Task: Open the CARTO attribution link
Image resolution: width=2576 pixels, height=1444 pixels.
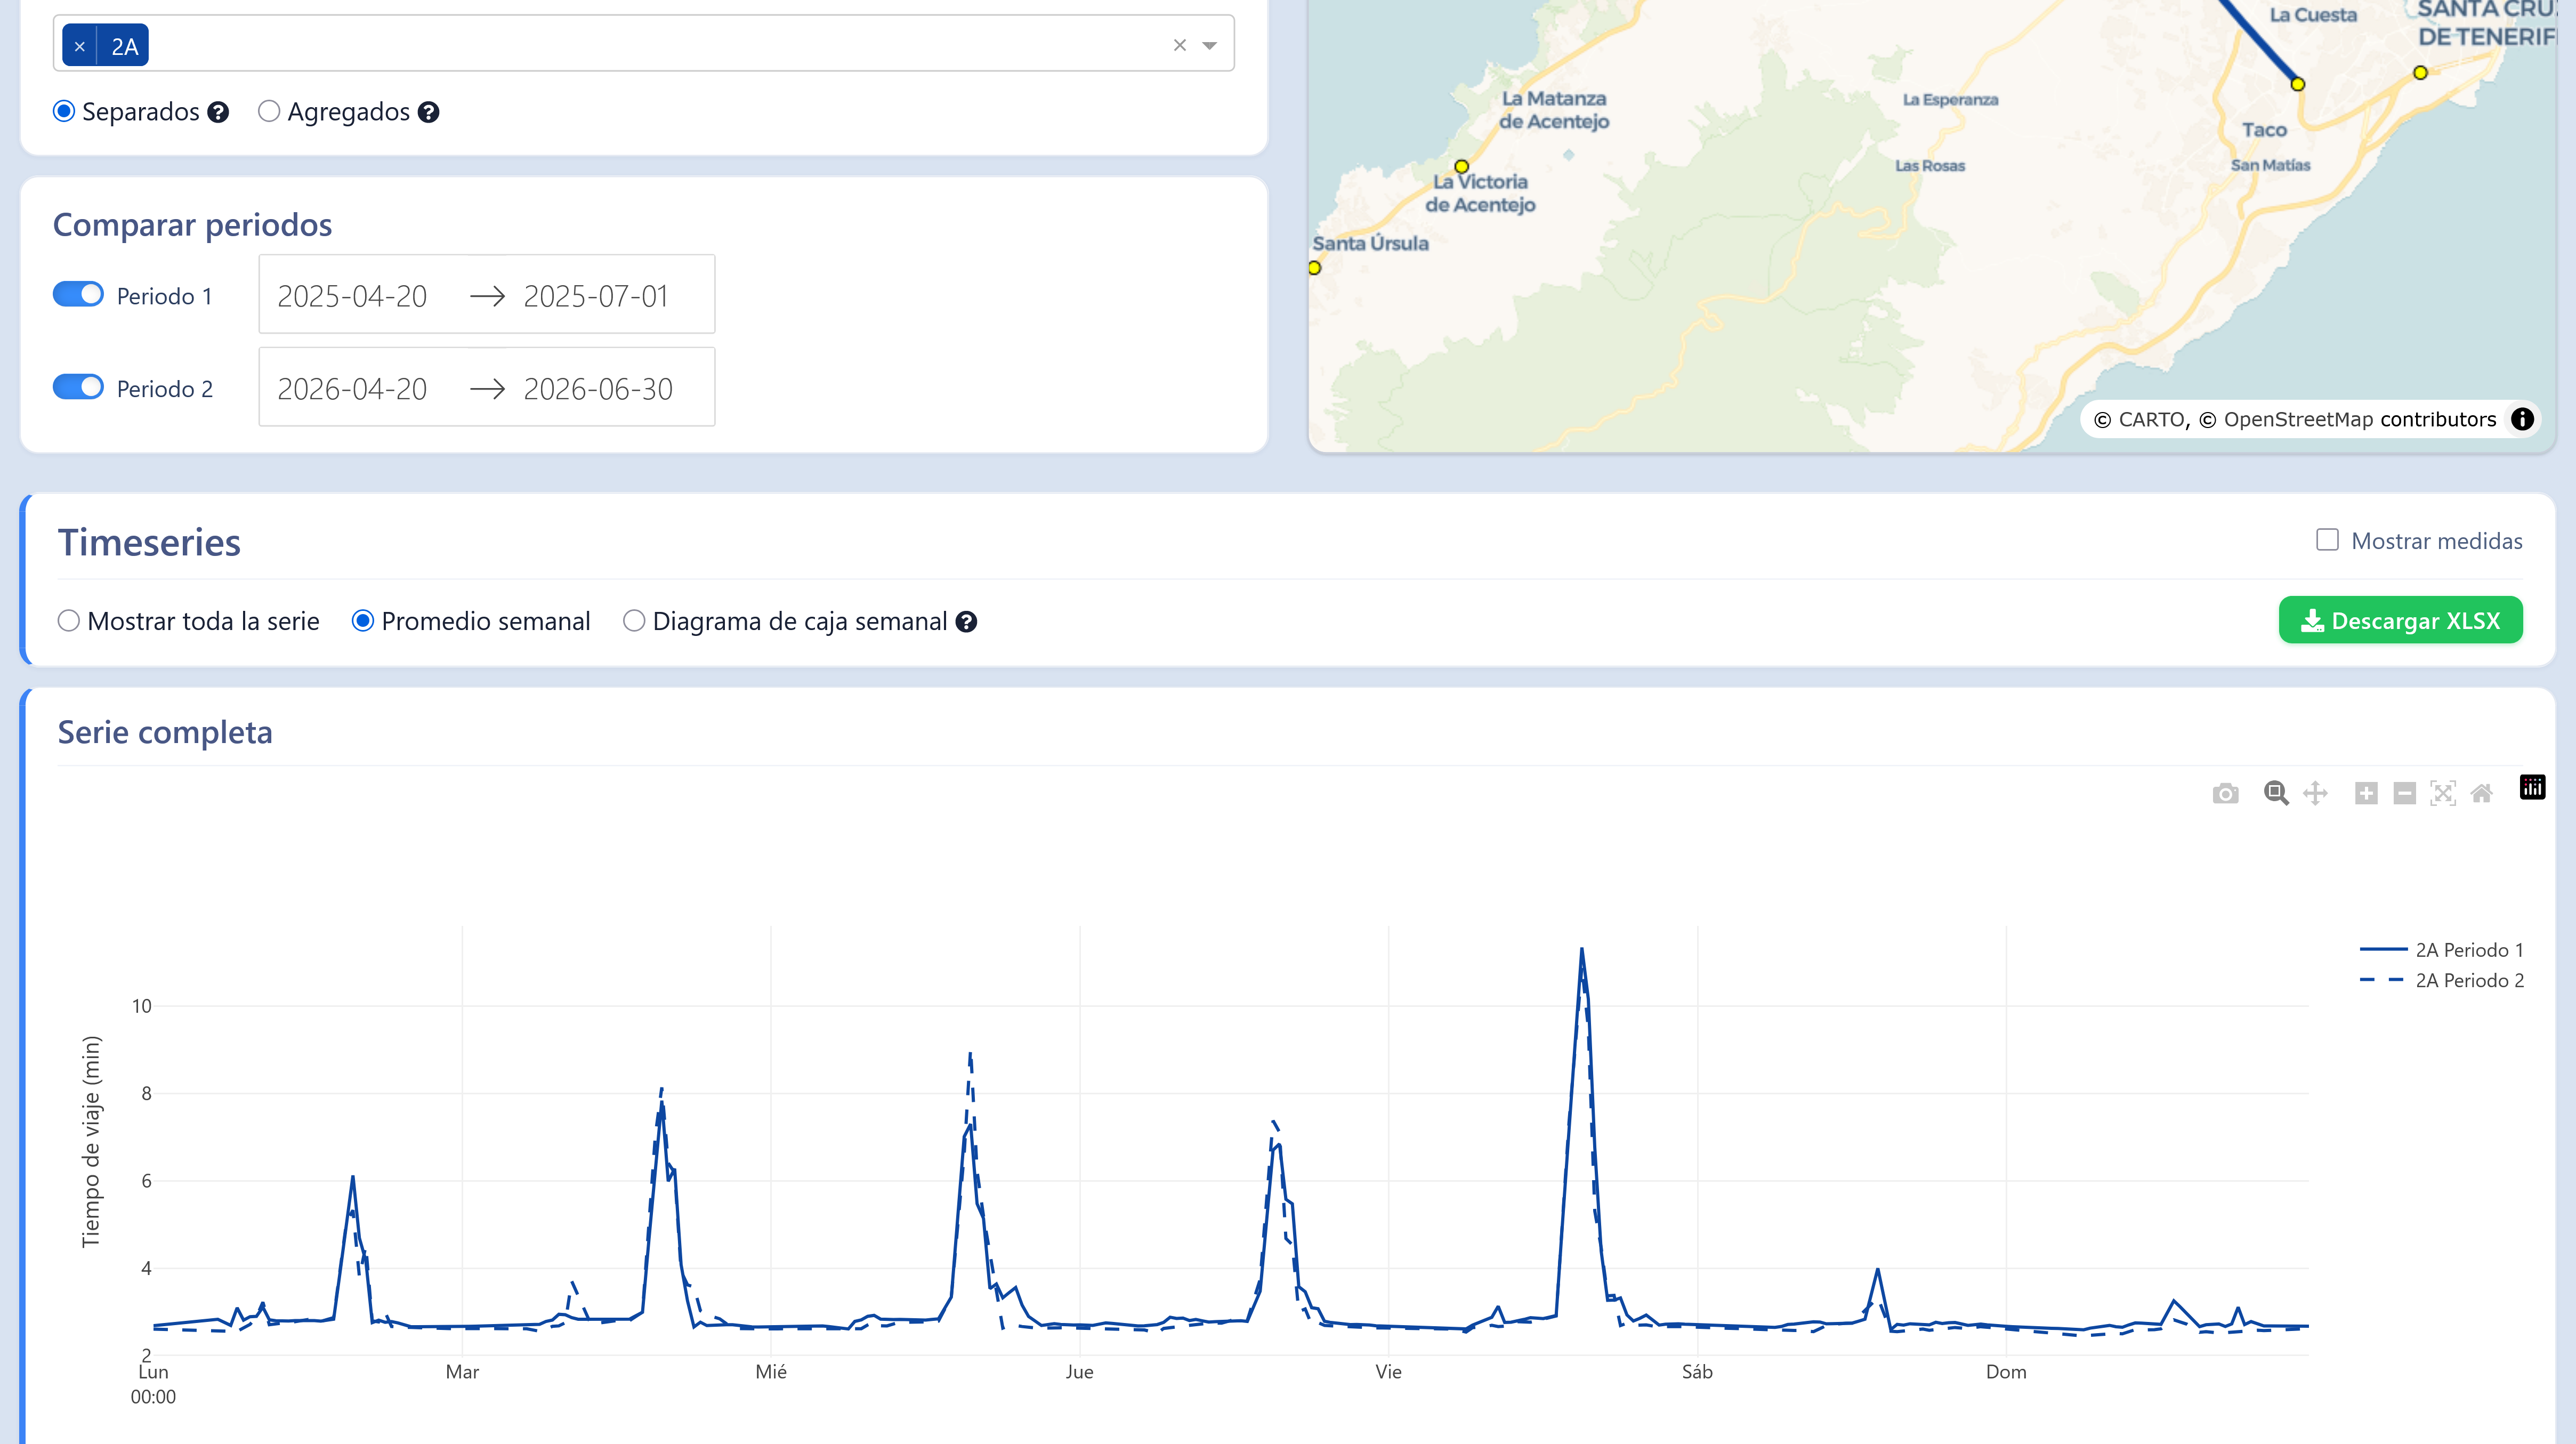Action: coord(2150,420)
